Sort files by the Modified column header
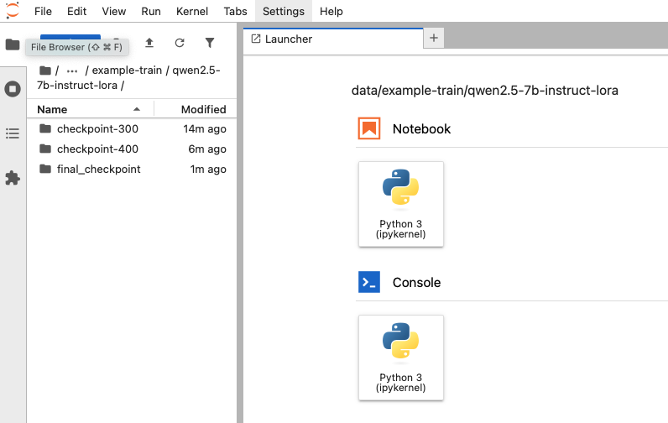Screen dimensions: 668x423 pyautogui.click(x=203, y=109)
